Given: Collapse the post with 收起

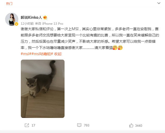Looking at the screenshot, I should tap(58, 54).
